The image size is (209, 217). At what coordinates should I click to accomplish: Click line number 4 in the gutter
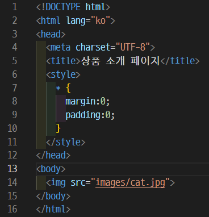click(x=15, y=47)
